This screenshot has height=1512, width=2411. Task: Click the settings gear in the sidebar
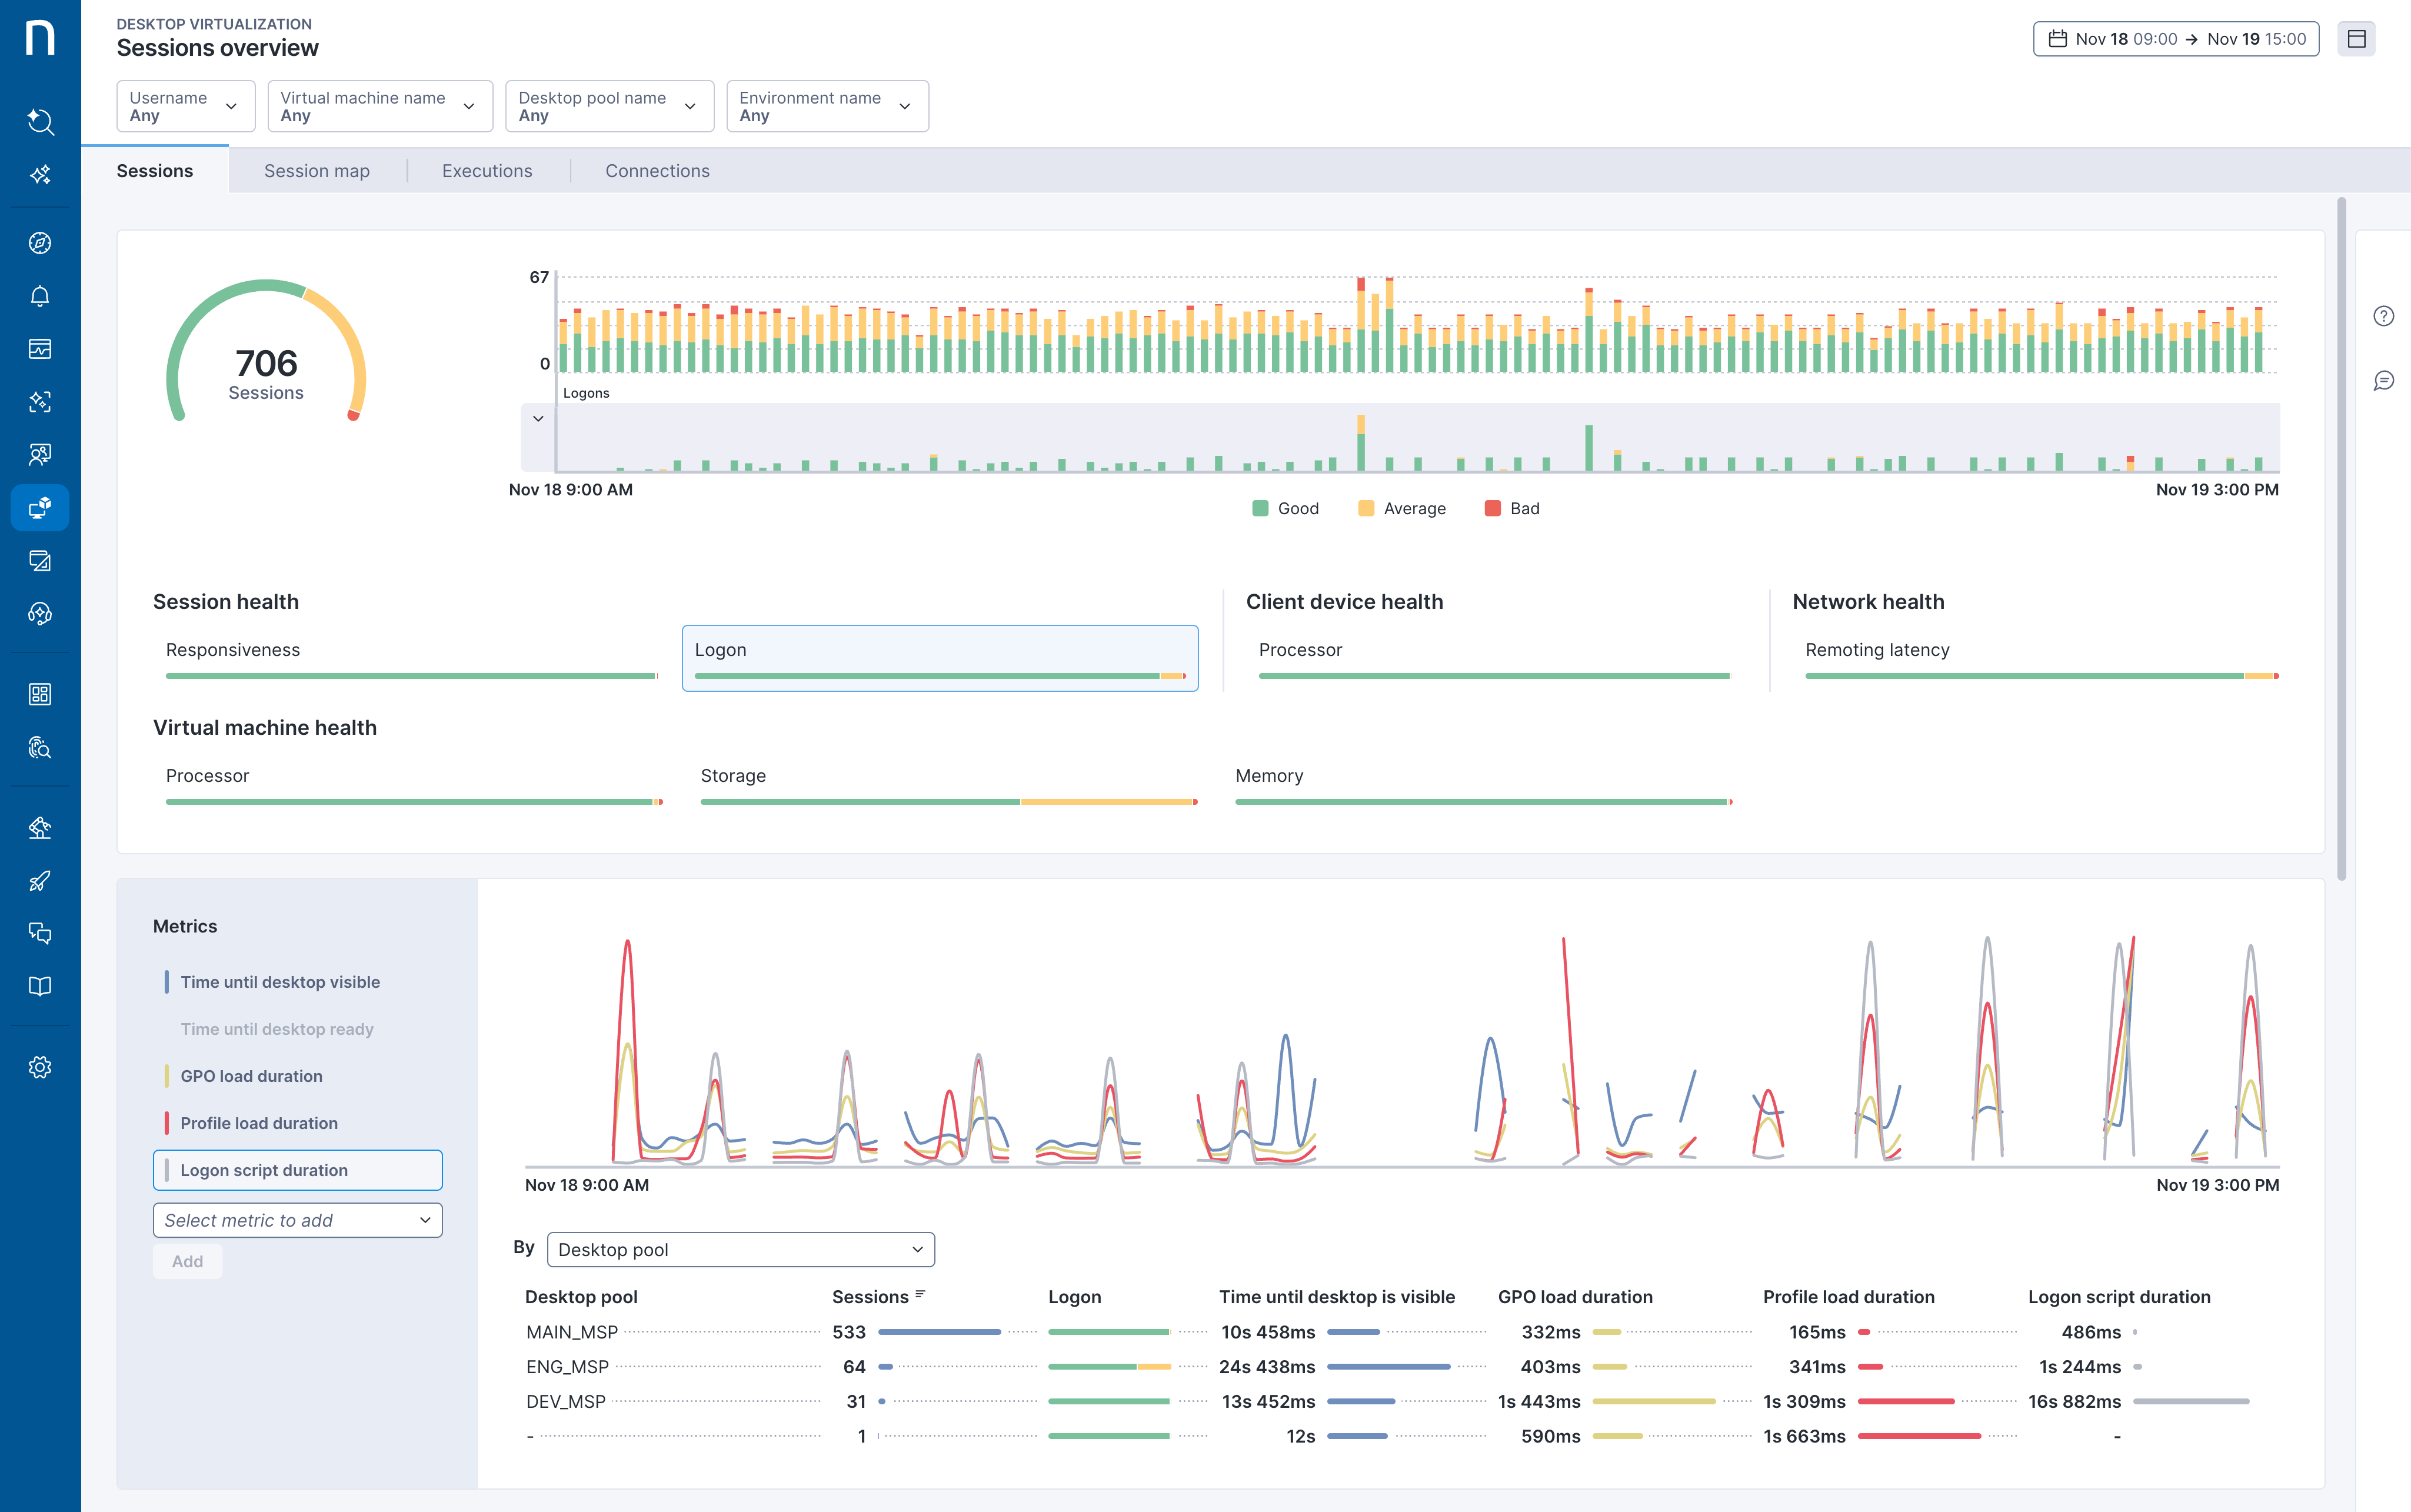(x=40, y=1067)
